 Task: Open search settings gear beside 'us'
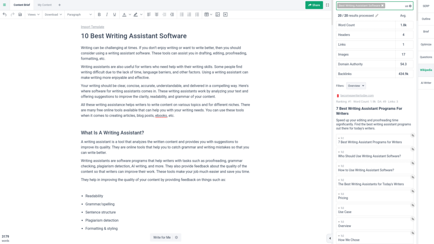click(x=410, y=6)
